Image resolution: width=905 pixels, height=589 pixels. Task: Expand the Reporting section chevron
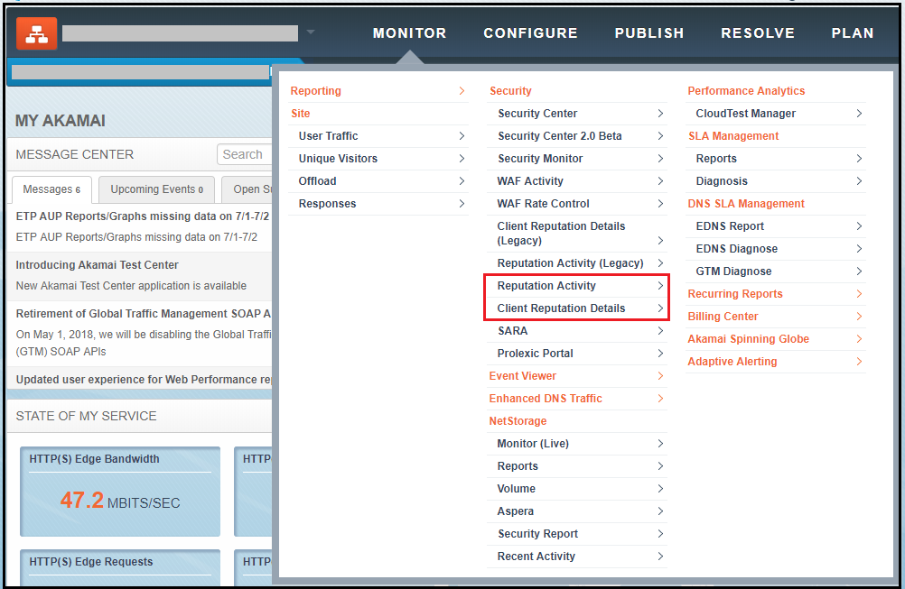[x=462, y=91]
